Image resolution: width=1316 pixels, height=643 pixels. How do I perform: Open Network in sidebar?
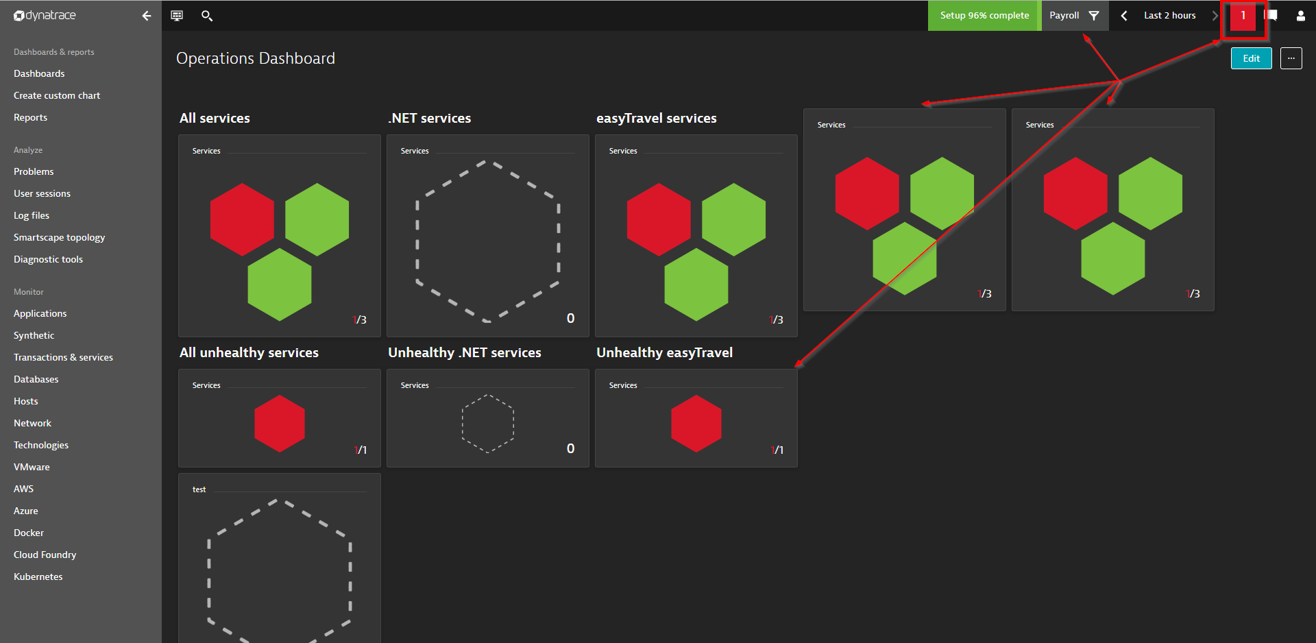(x=32, y=423)
